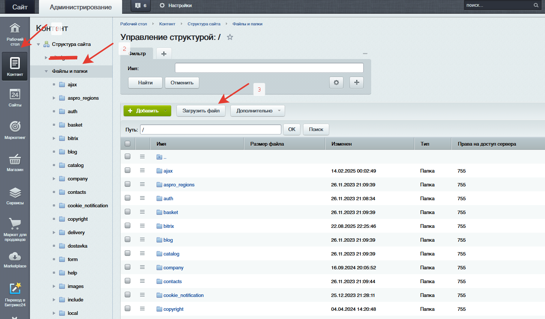Collapse the Файлы и папки tree node
This screenshot has height=319, width=545.
46,71
